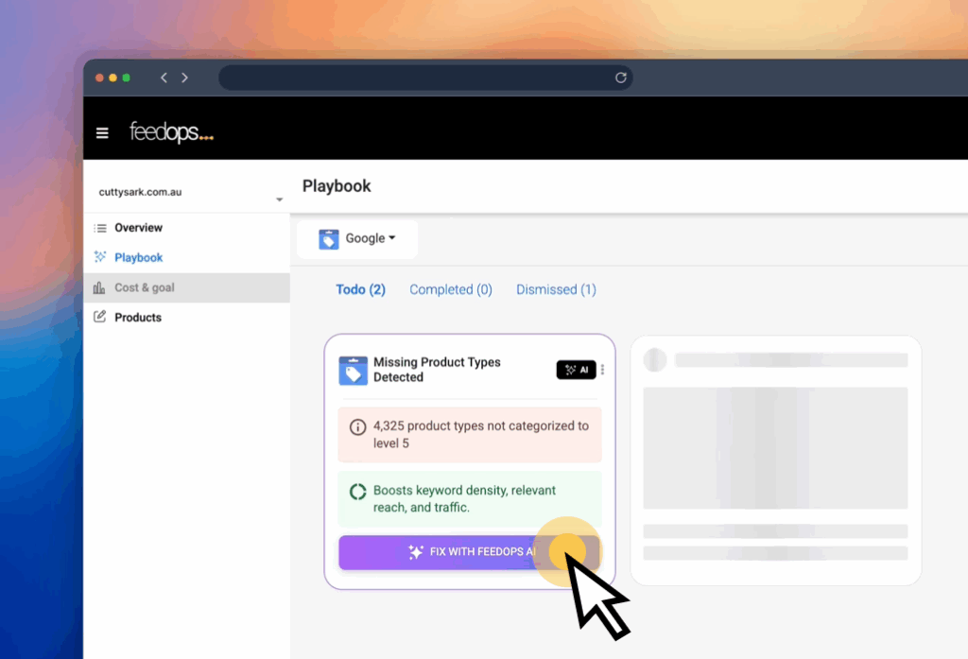Click the shopping tag icon on the Missing Product Types card
The image size is (968, 659).
(354, 371)
